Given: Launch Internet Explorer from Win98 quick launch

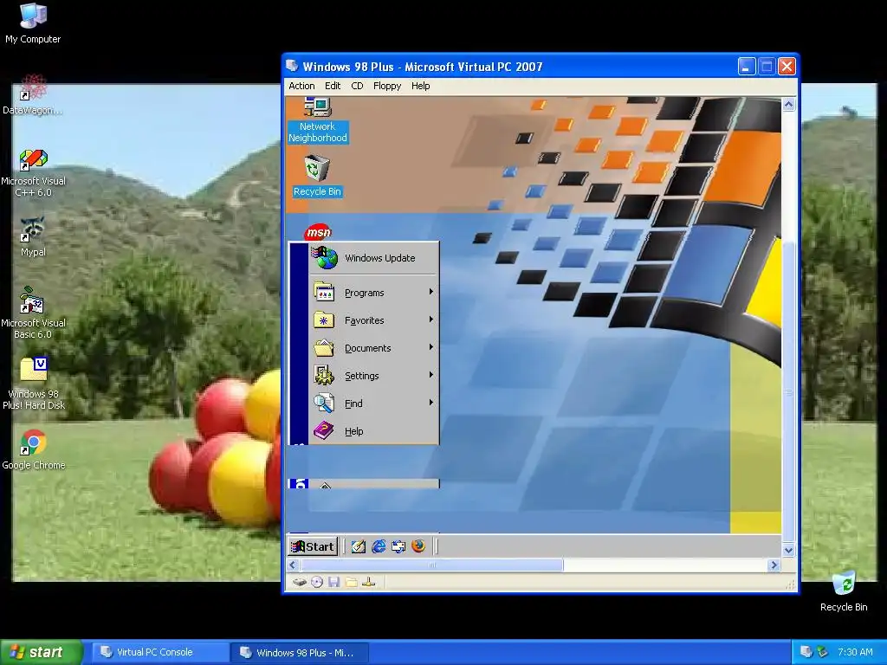Looking at the screenshot, I should tap(379, 546).
